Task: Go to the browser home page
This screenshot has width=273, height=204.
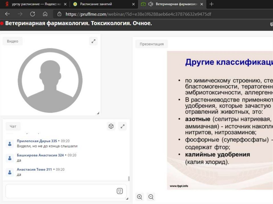Action: pos(45,14)
